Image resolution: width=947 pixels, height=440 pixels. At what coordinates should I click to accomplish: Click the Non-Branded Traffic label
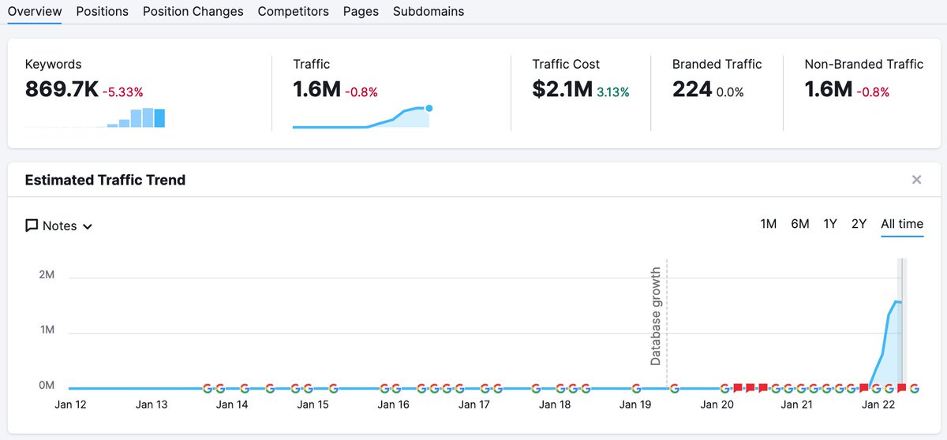[864, 65]
